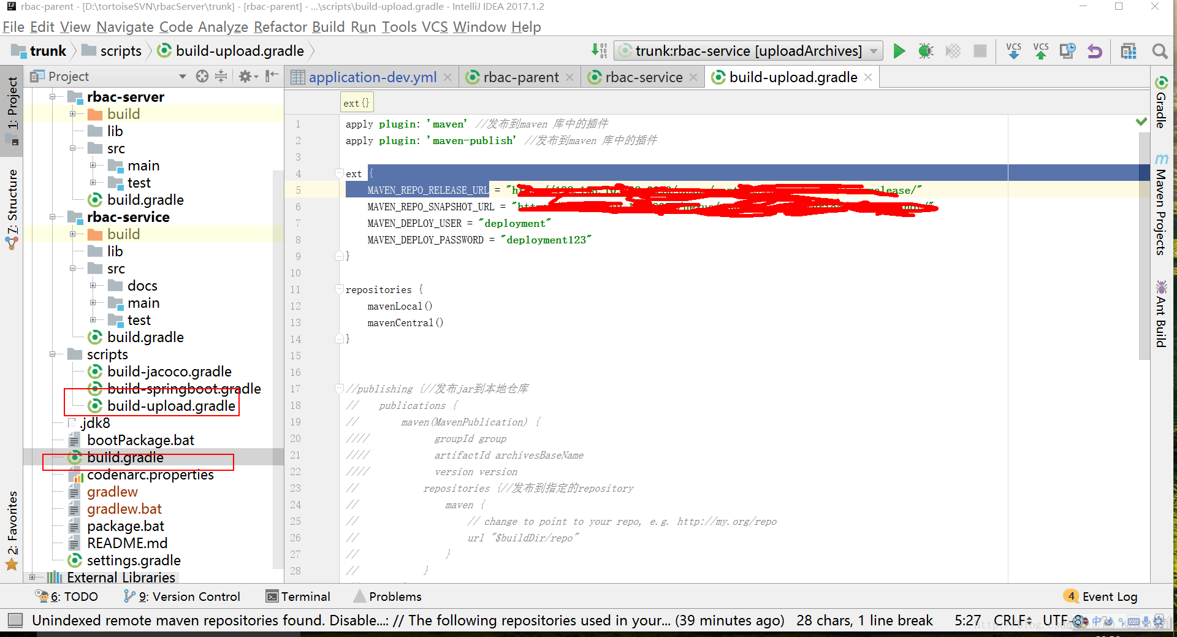
Task: Open the TODO tool window
Action: [67, 597]
